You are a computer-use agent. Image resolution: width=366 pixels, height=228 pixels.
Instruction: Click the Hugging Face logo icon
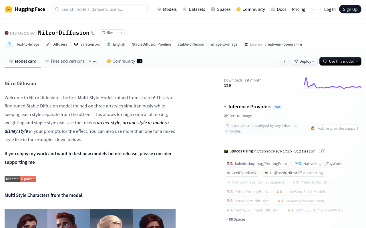point(9,9)
